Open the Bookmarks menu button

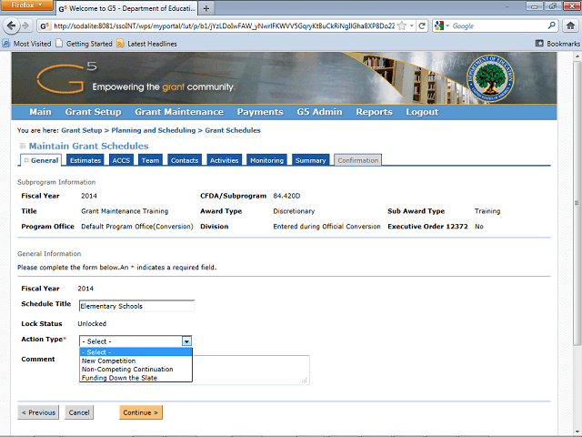pyautogui.click(x=557, y=44)
